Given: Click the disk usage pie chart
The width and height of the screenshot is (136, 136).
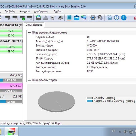Looking at the screenshot, I should pyautogui.click(x=57, y=101).
